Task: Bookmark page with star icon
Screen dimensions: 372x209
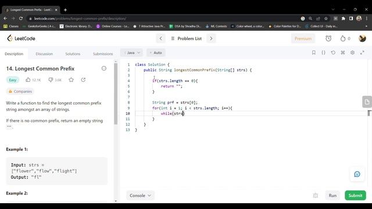Action: coord(326,19)
